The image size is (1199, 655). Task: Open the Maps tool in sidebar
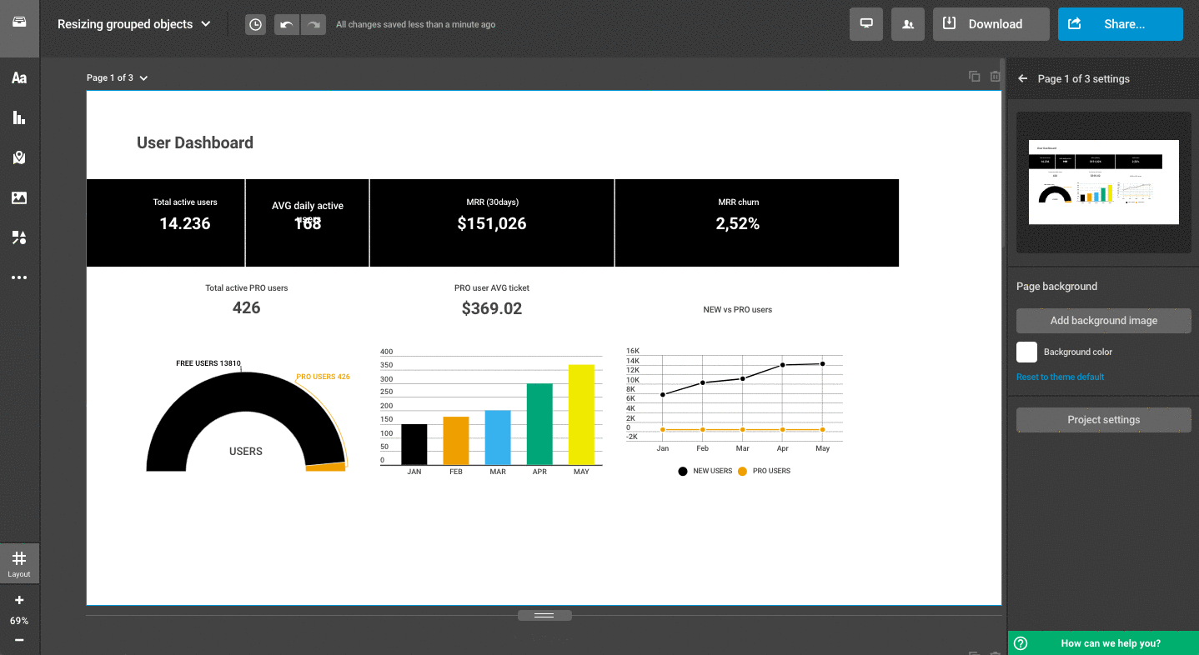pos(19,157)
